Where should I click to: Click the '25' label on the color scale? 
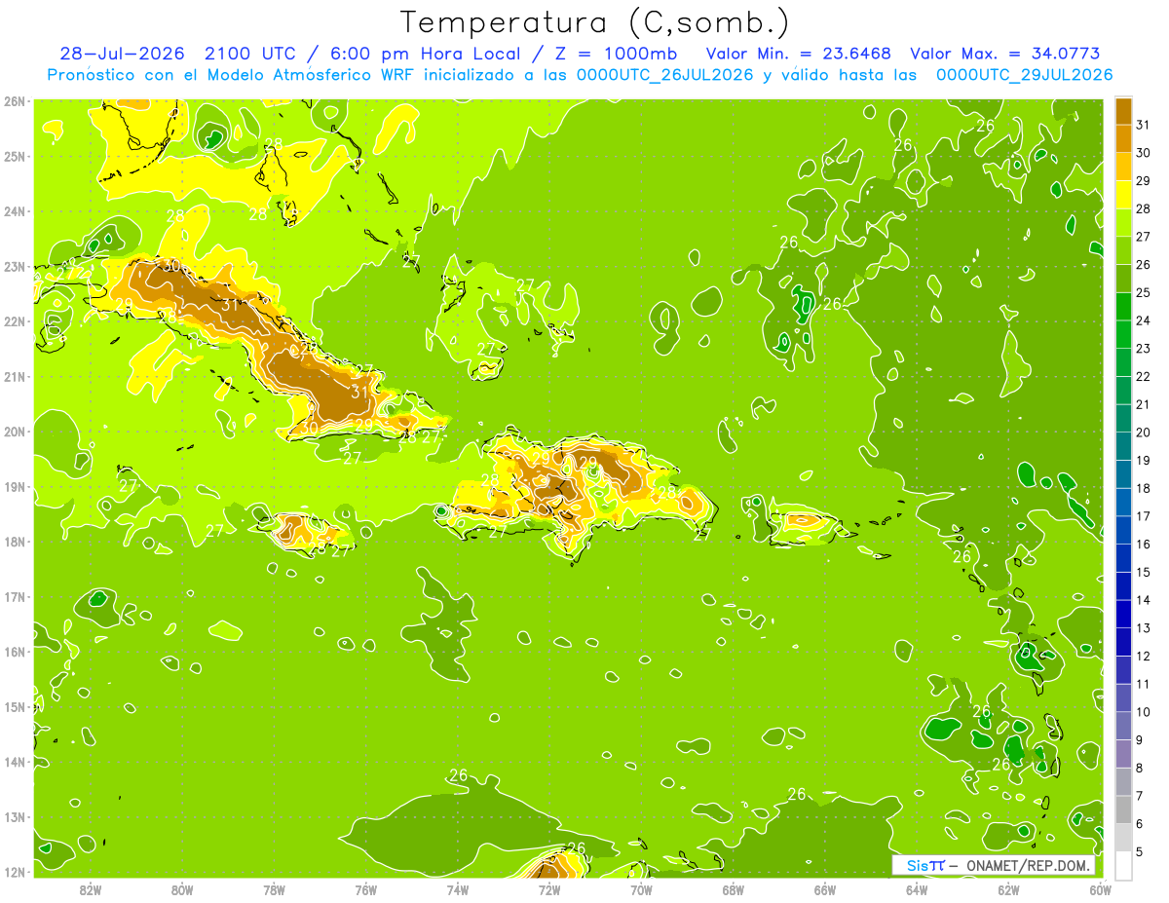(x=1143, y=292)
